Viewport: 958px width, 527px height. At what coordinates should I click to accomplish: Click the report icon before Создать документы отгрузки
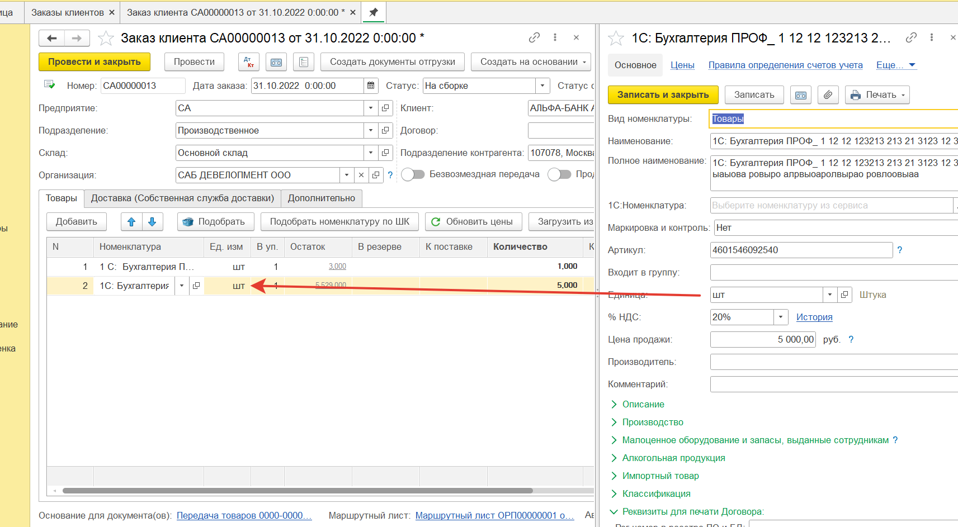pyautogui.click(x=304, y=62)
